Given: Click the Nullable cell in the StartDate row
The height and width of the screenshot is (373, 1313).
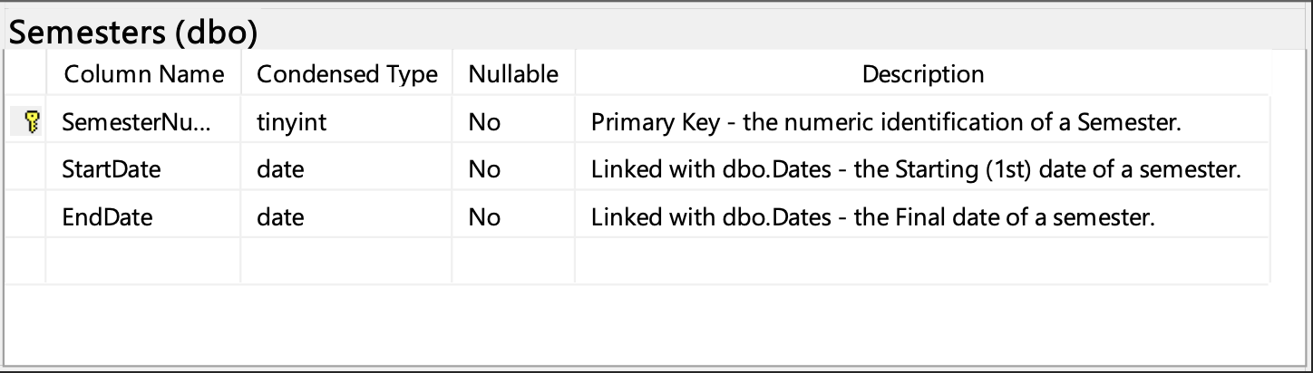Looking at the screenshot, I should [484, 169].
